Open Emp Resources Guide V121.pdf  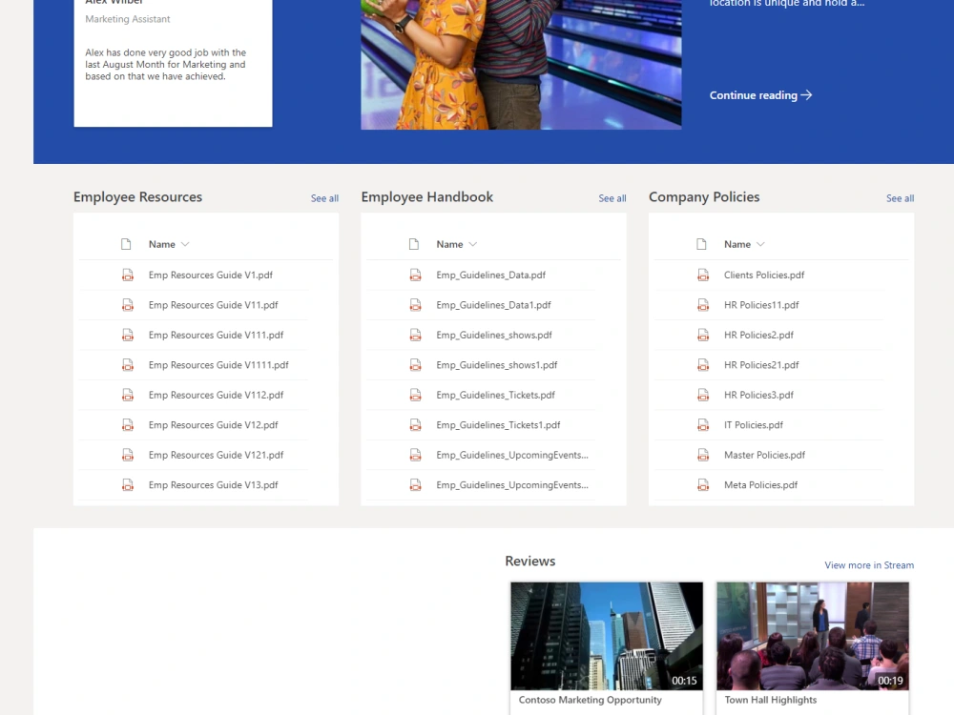(x=216, y=455)
